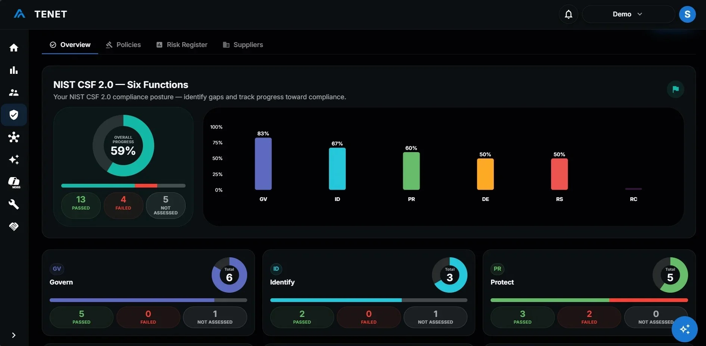Click Identify 1 Not Assessed pill
Image resolution: width=706 pixels, height=346 pixels.
[435, 317]
